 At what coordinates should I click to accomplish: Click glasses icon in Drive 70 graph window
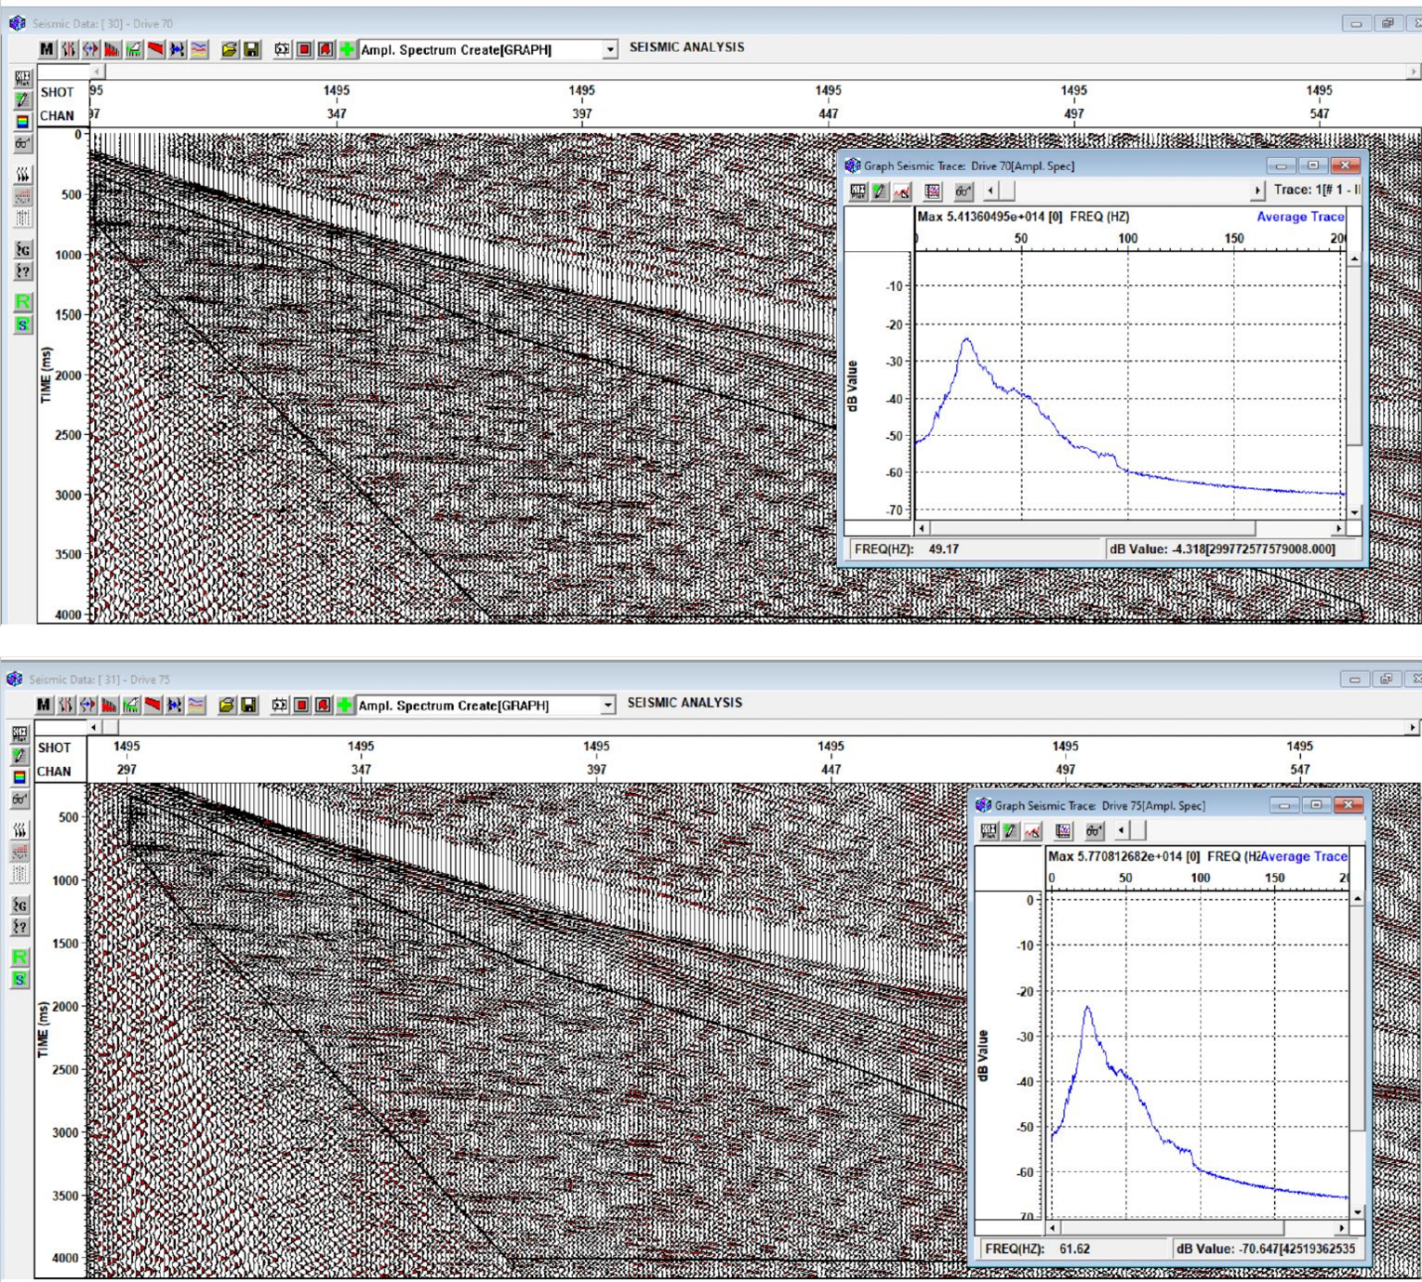(x=964, y=192)
